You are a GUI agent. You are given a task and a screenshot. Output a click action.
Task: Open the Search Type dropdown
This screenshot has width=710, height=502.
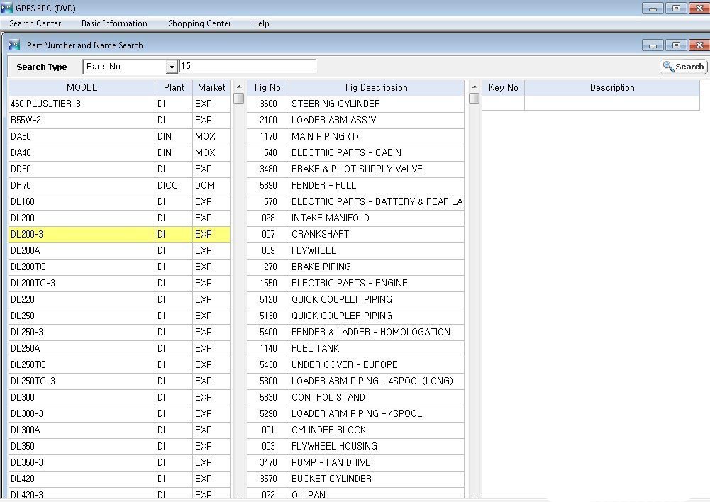(x=171, y=67)
